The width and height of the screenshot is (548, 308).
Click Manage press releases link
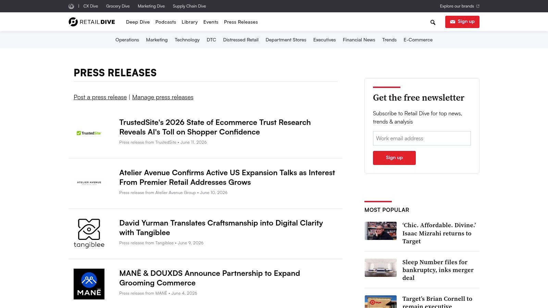pyautogui.click(x=163, y=97)
